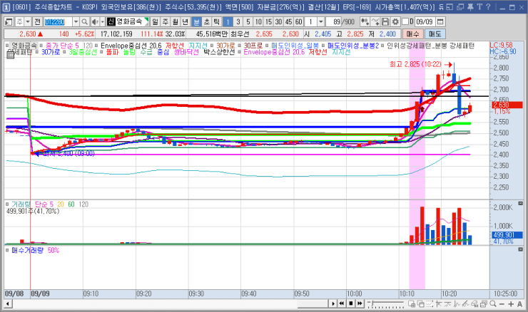Screen dimensions: 528x312
Task: Select the 30-minute interval button
Action: coord(278,22)
